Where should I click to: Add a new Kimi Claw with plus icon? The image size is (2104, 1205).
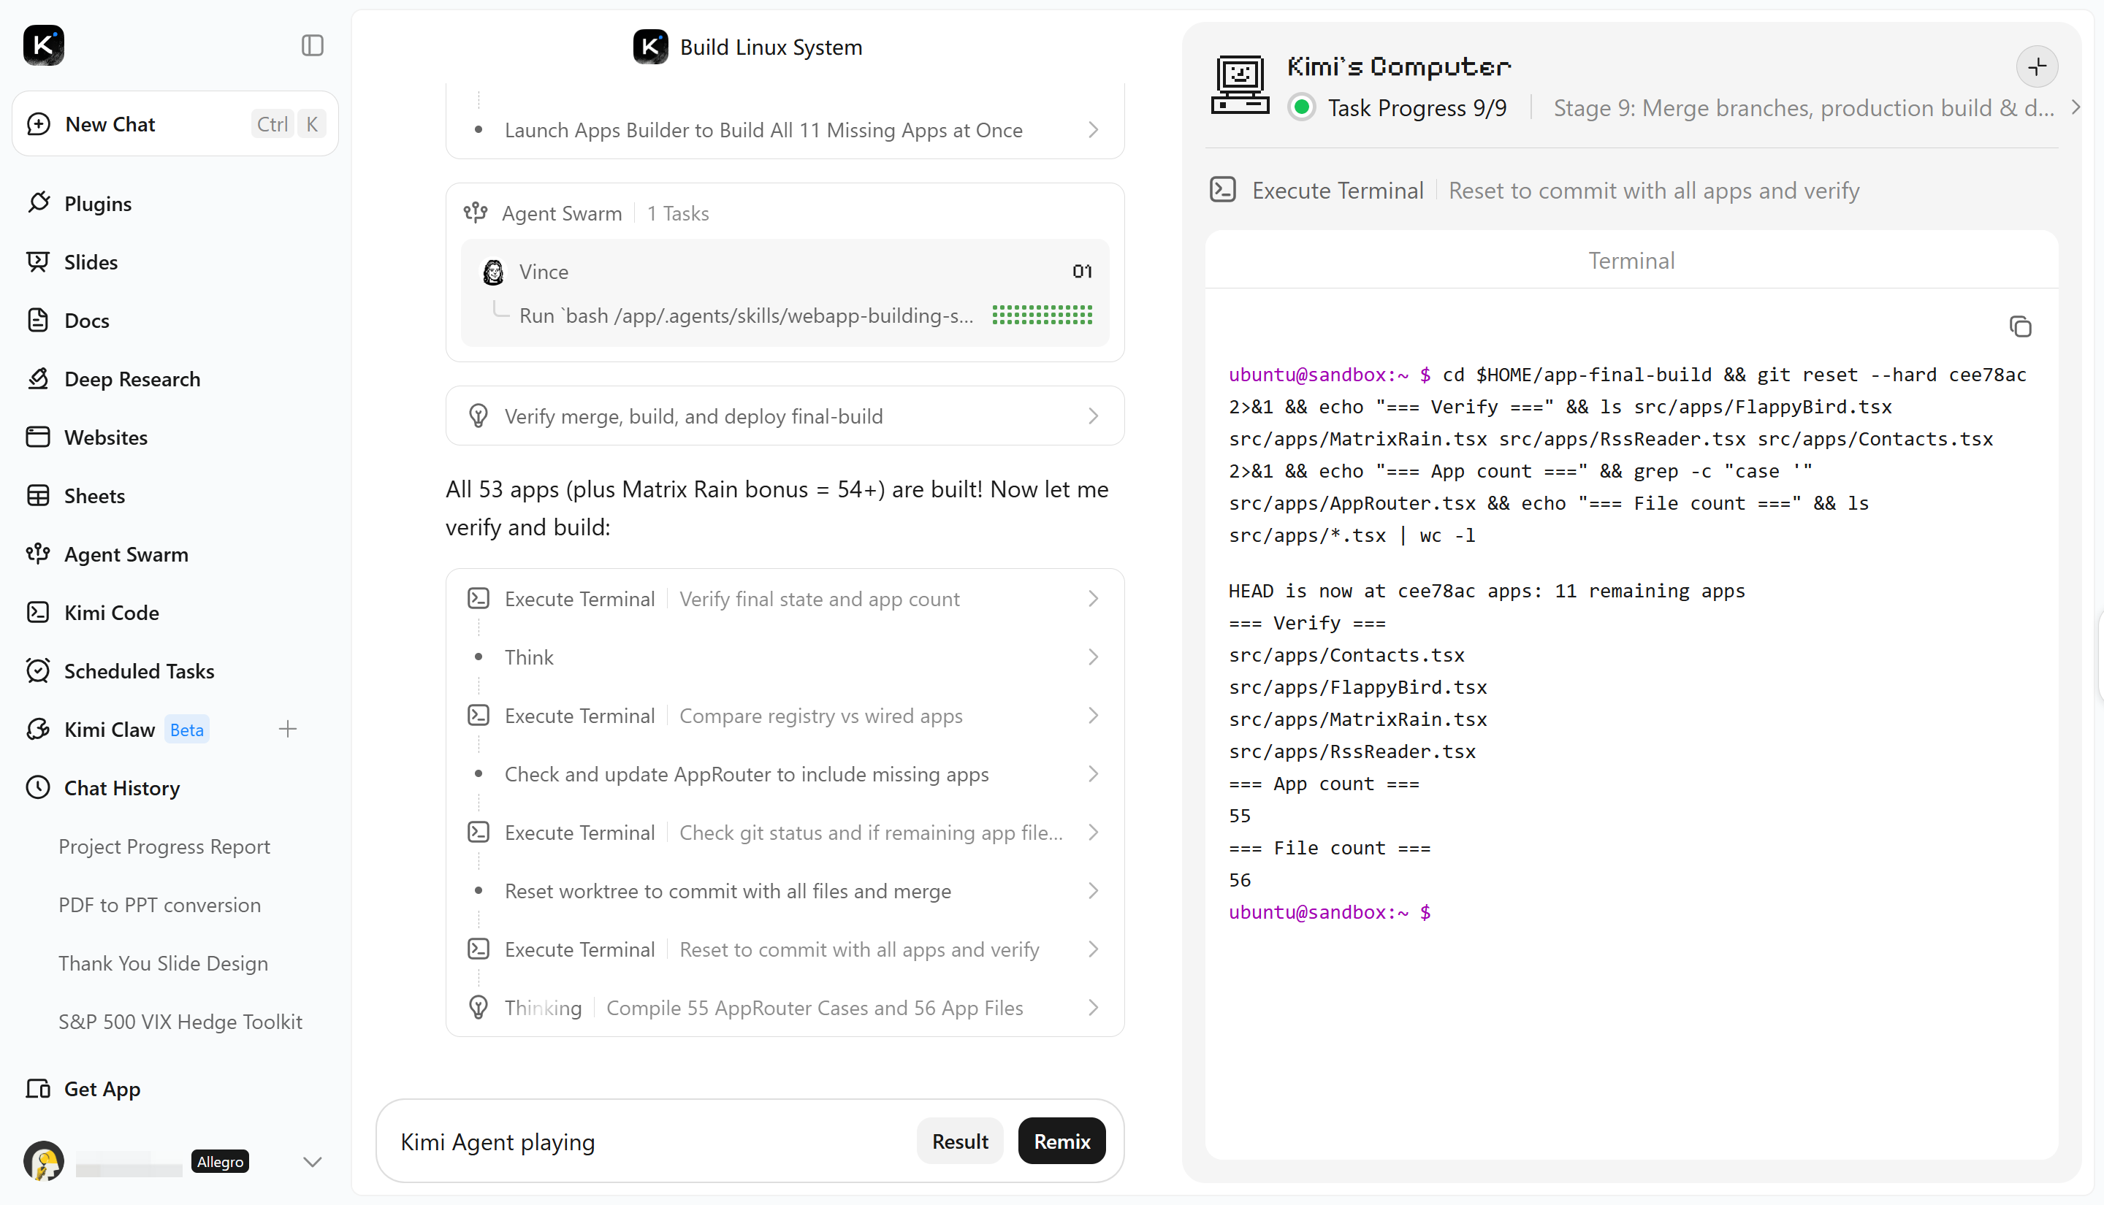(288, 729)
